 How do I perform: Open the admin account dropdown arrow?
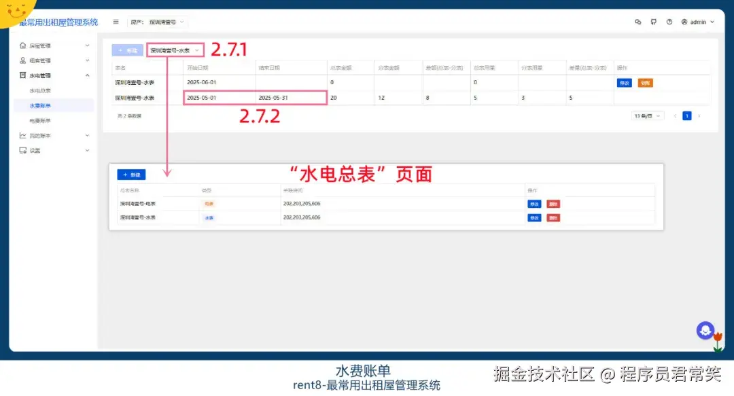[x=712, y=22]
